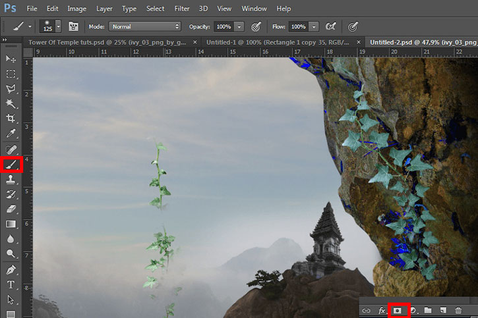This screenshot has width=478, height=318.
Task: Open the View menu
Action: pyautogui.click(x=224, y=9)
